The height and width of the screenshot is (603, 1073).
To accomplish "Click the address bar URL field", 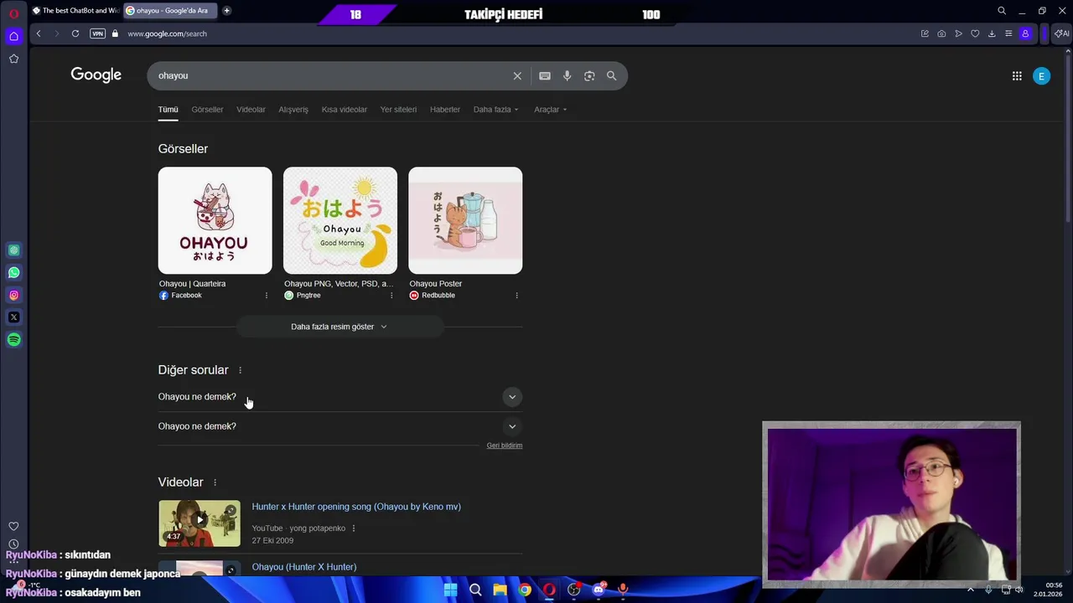I will pos(503,33).
